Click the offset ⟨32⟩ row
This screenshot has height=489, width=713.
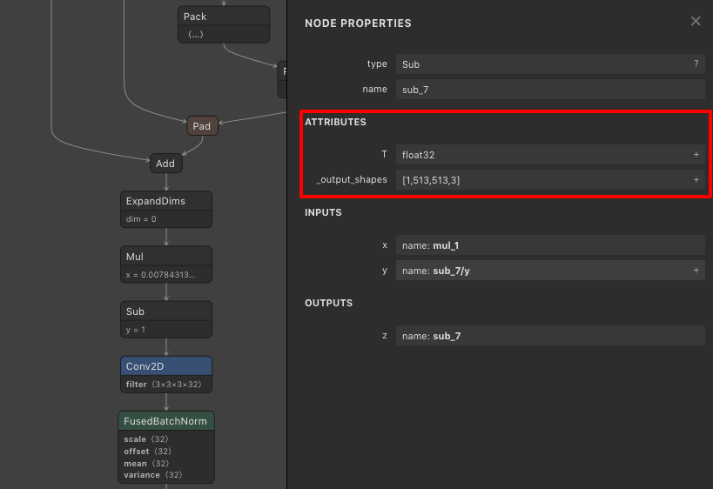pos(147,452)
